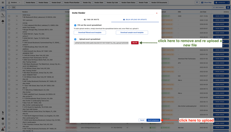Open the hamburger menu icon
Viewport: 231px width, 132px height.
pyautogui.click(x=3, y=2)
